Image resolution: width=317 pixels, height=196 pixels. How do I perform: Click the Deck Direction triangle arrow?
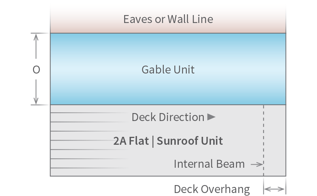pos(211,117)
